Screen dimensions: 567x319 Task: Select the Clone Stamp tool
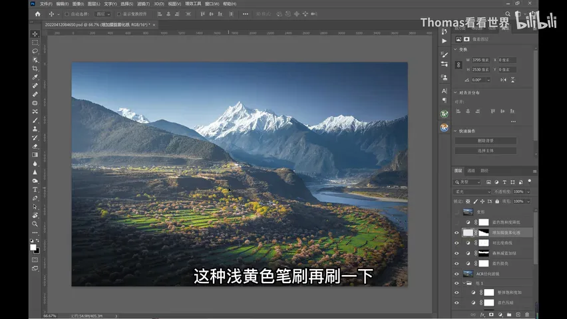coord(35,129)
